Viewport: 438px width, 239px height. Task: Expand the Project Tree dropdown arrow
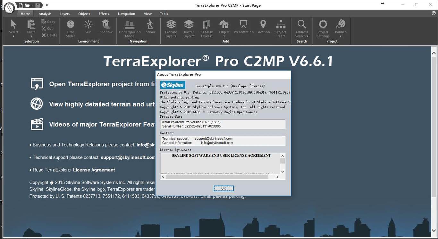tap(284, 36)
